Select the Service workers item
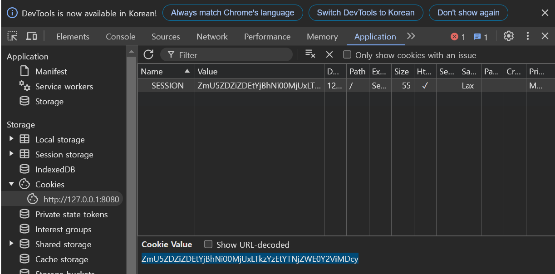Screen dimensions: 555x274 [x=64, y=86]
